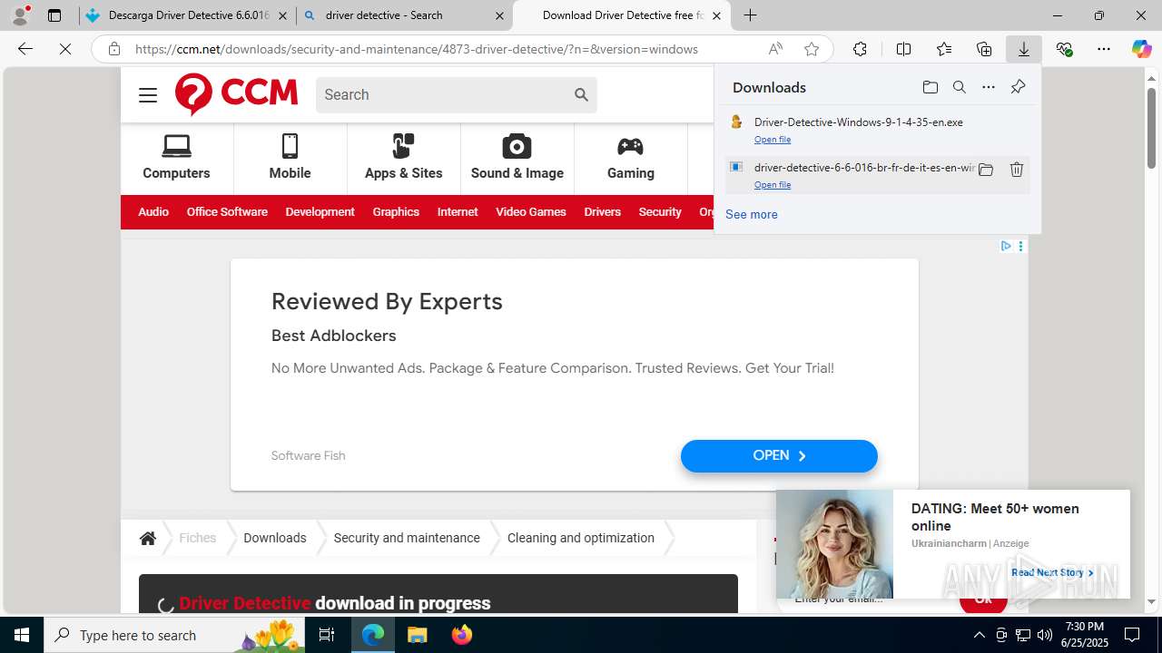Click the blue OPEN ad button
Image resolution: width=1162 pixels, height=653 pixels.
coord(779,456)
